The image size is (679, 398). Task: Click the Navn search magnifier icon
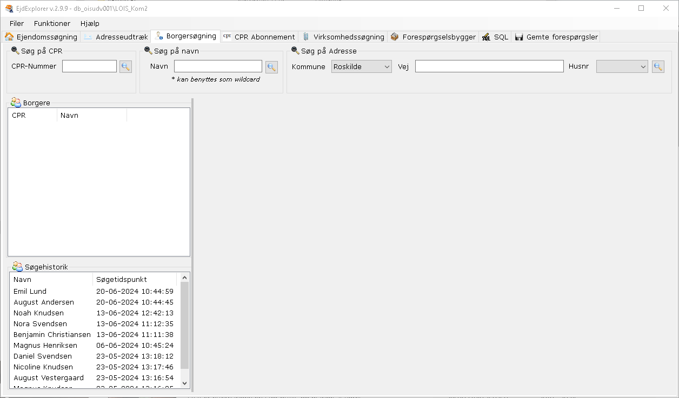point(271,67)
